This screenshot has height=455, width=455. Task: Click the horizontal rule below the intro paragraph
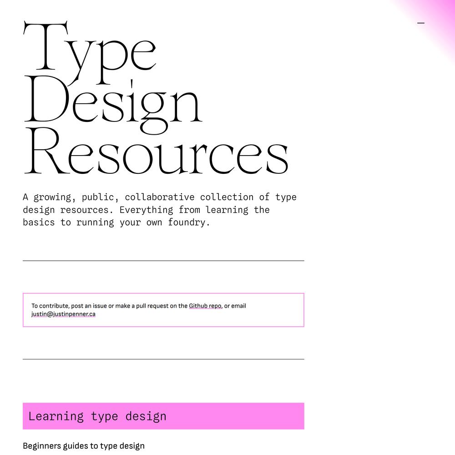(163, 261)
